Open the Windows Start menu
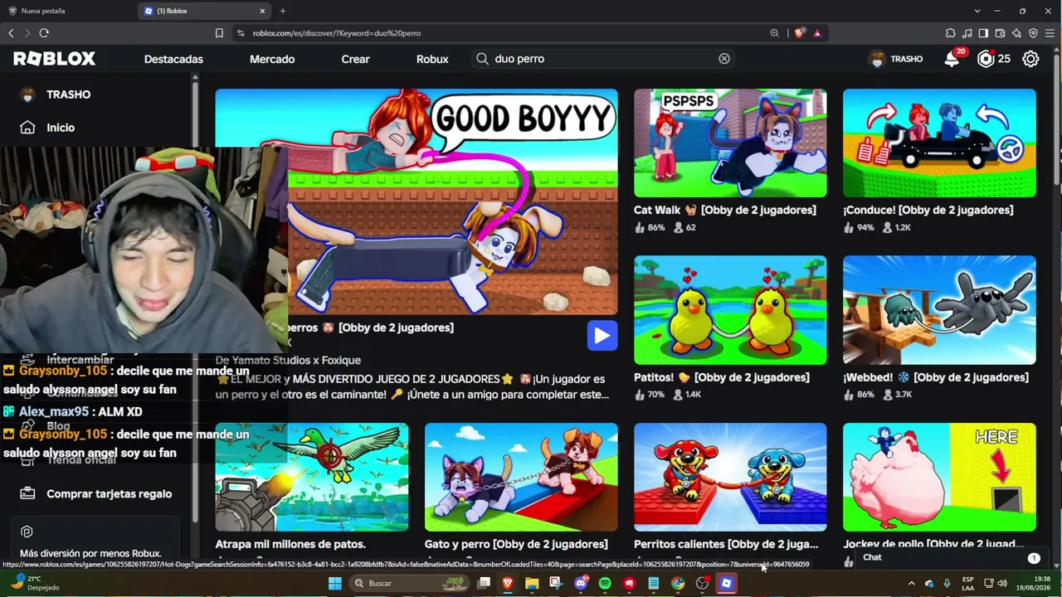Screen dimensions: 1062x597 [x=334, y=583]
